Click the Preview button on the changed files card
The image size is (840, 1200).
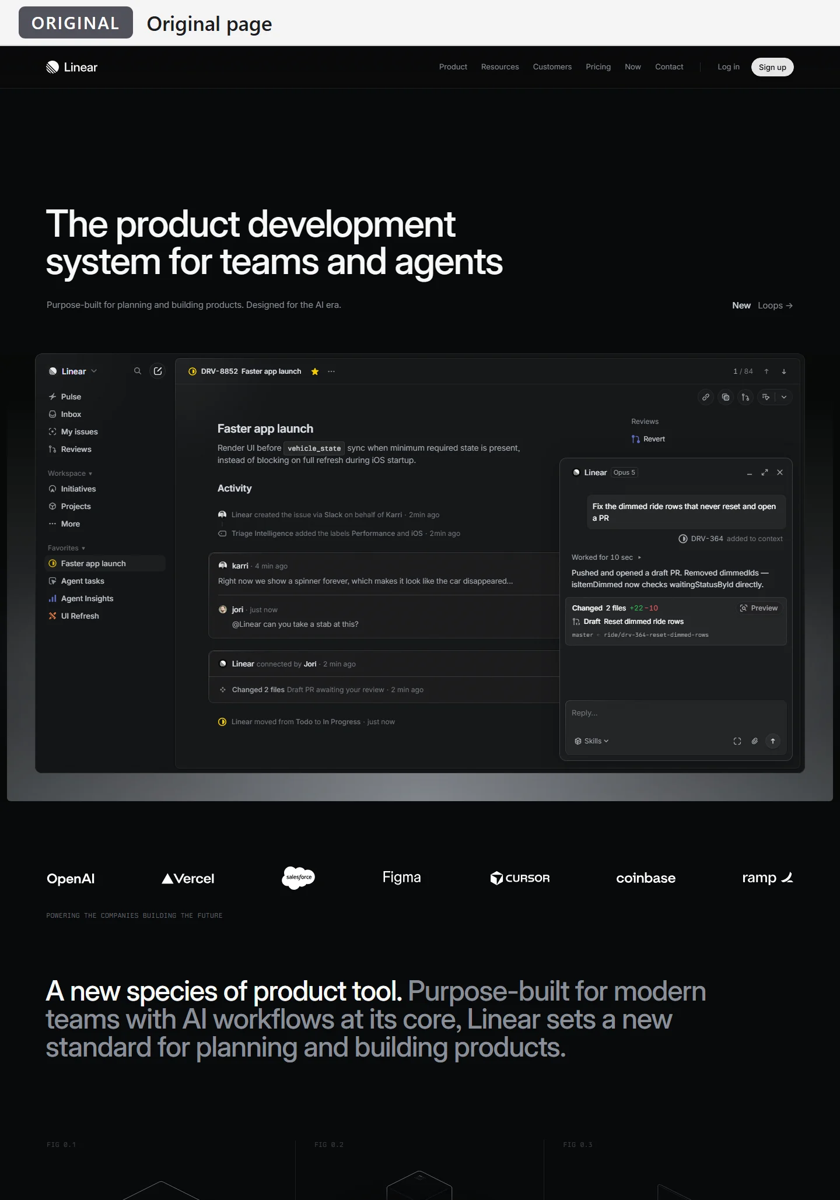(759, 608)
